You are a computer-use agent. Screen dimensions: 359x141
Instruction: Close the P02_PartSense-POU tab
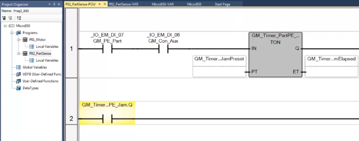pos(105,4)
